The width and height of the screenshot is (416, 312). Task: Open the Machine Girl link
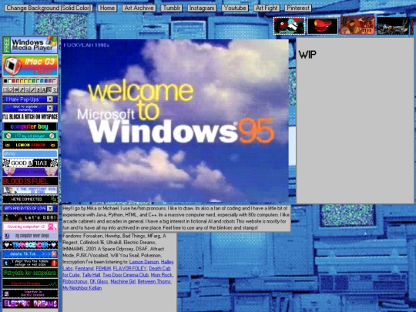coord(122,281)
